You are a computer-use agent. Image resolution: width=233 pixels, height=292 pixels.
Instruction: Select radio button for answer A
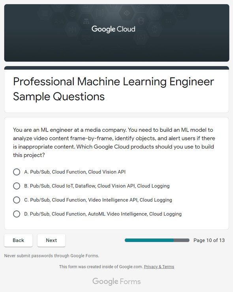coord(17,172)
